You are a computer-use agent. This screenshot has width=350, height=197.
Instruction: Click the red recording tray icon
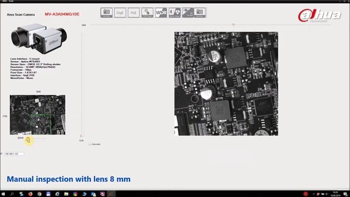pyautogui.click(x=306, y=194)
